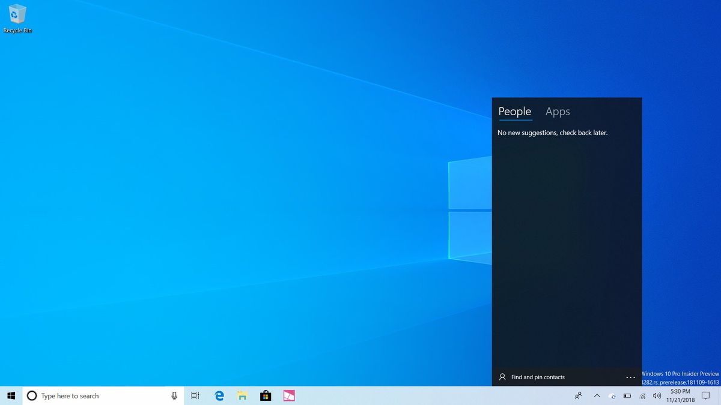Expand hidden system tray icons
The image size is (721, 405).
click(597, 395)
